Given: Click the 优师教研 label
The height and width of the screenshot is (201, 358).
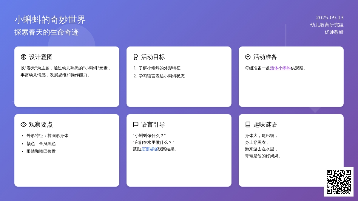Looking at the screenshot, I should pos(334,32).
